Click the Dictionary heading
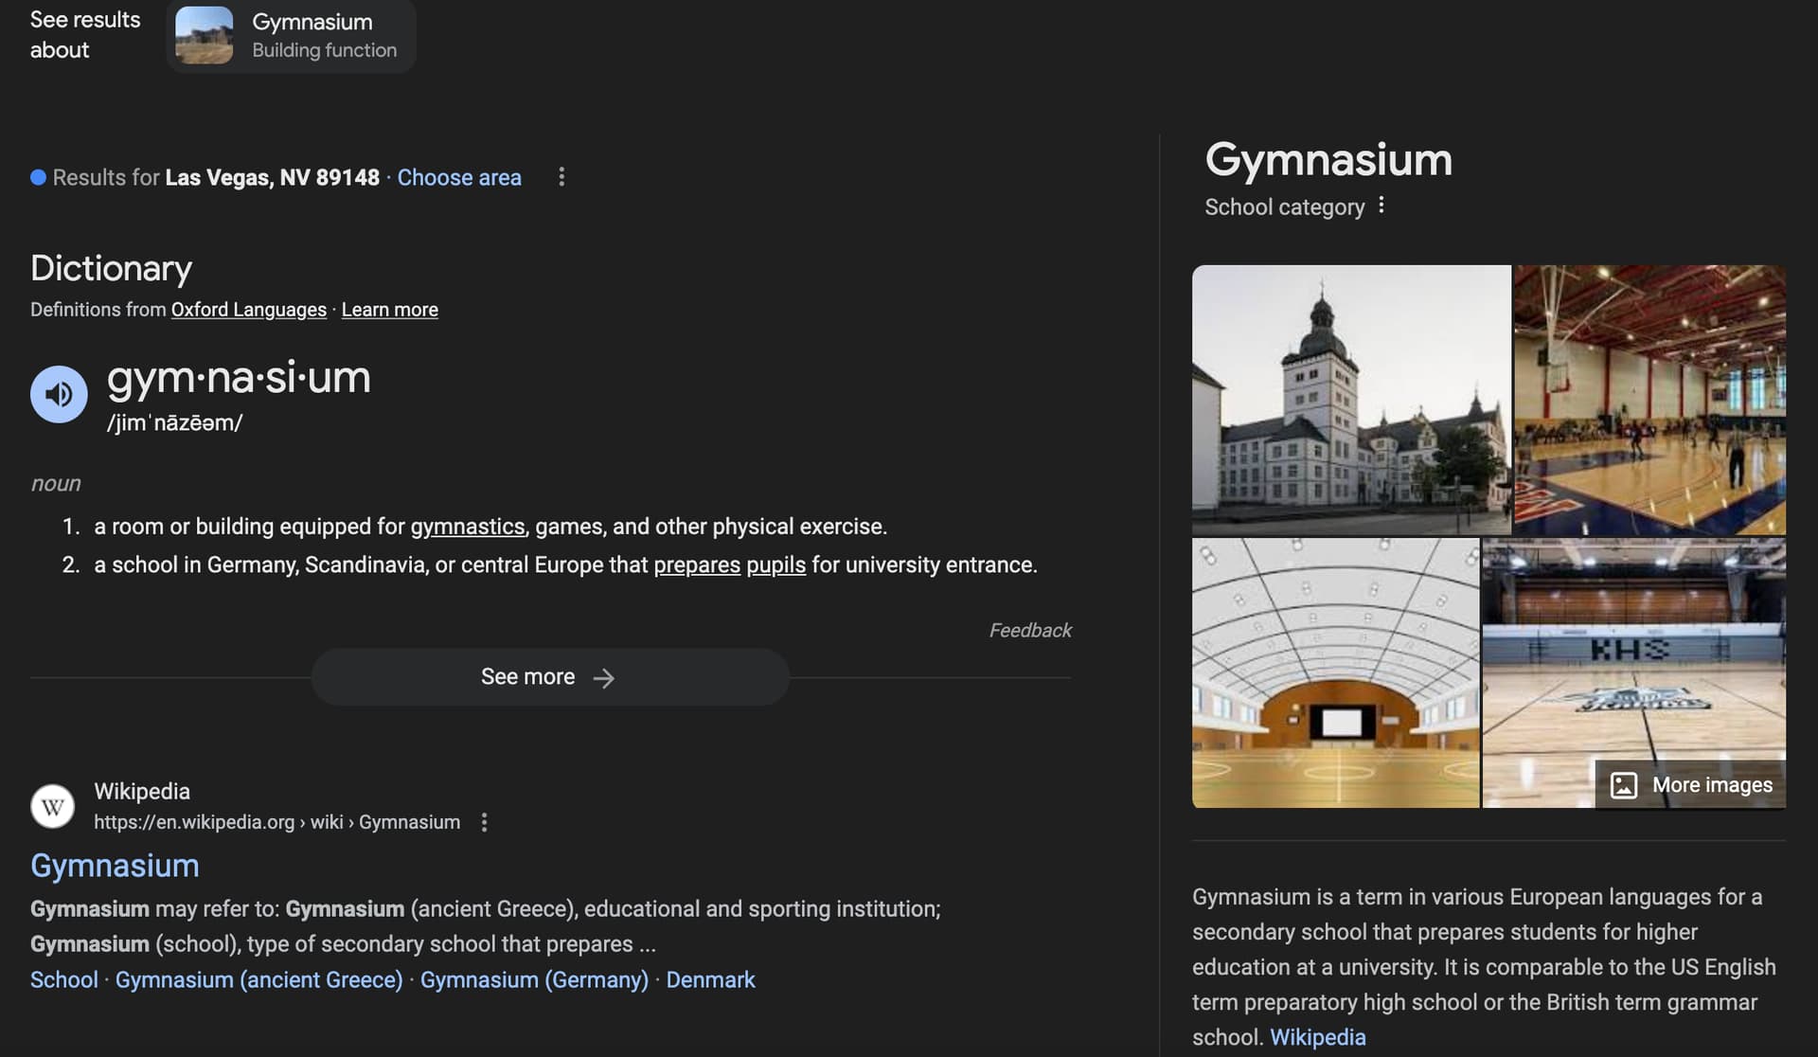This screenshot has width=1818, height=1057. 111,268
